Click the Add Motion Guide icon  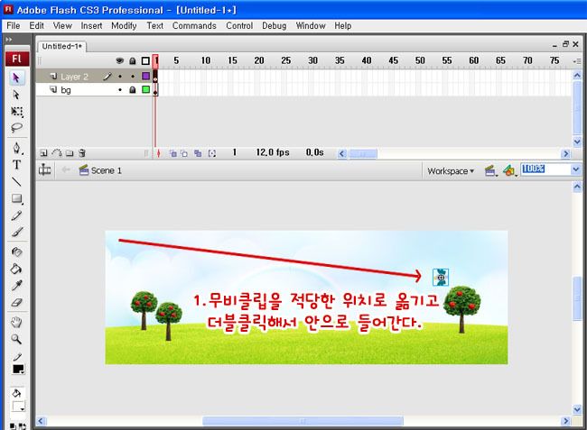pyautogui.click(x=57, y=152)
